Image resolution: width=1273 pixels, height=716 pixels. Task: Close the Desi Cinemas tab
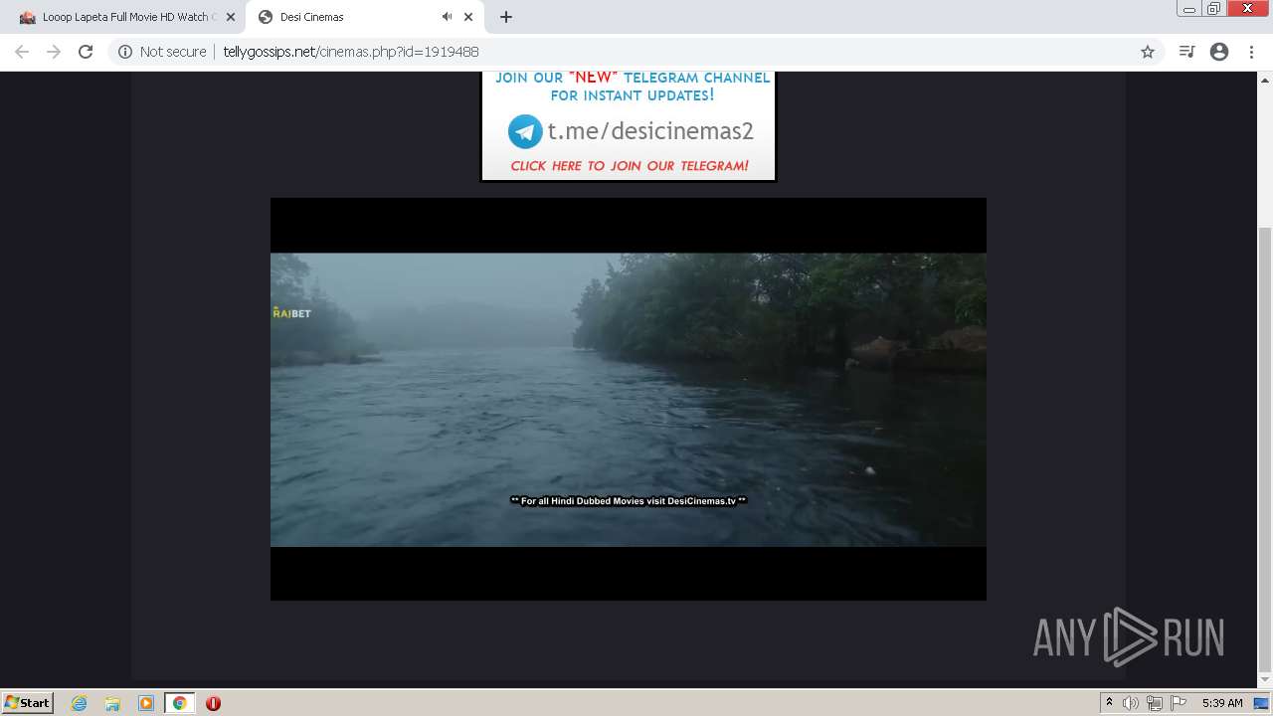[468, 17]
